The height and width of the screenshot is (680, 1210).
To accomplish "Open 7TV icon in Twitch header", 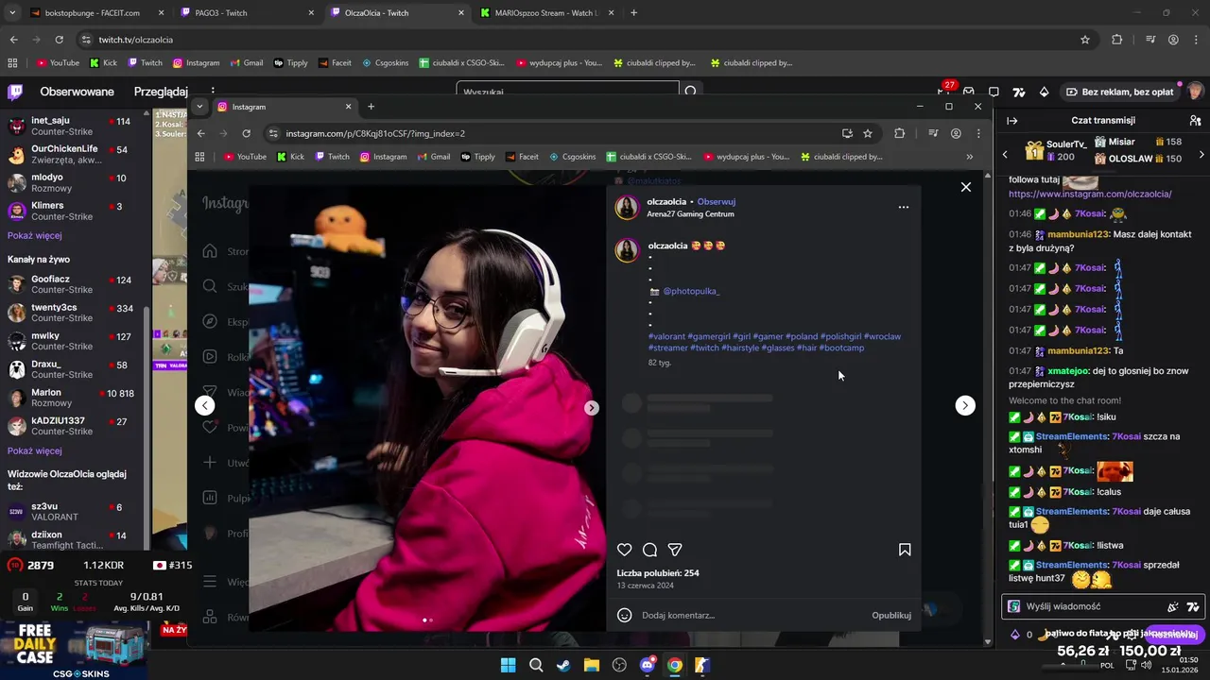I will pyautogui.click(x=1018, y=92).
